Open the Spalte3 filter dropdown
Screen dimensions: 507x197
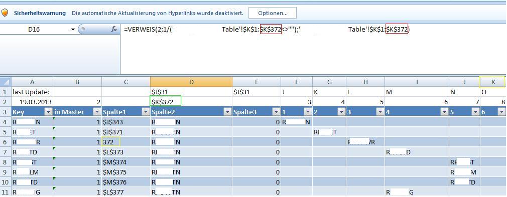[x=277, y=112]
